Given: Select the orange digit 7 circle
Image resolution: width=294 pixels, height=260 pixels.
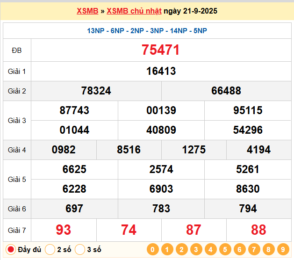Looking at the screenshot, I should (254, 249).
